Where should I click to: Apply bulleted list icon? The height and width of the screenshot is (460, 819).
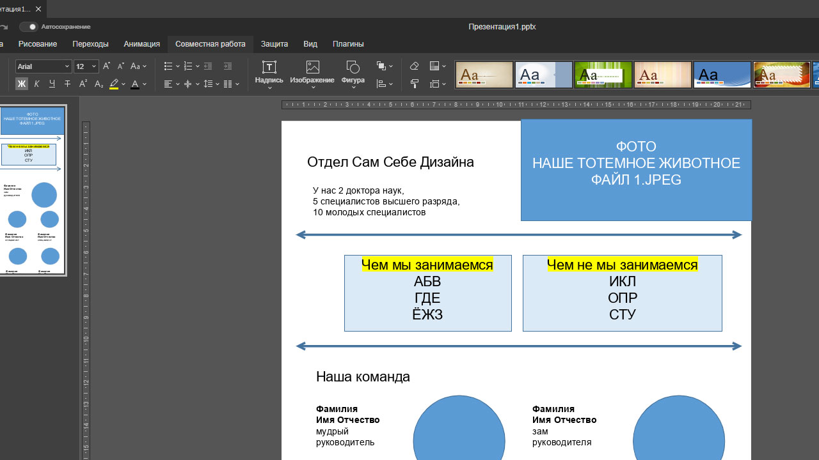(x=168, y=66)
